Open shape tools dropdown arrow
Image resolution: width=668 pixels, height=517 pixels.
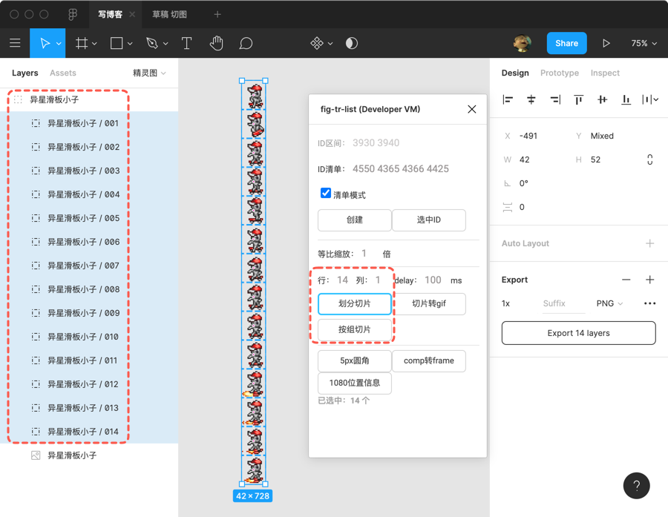coord(130,44)
